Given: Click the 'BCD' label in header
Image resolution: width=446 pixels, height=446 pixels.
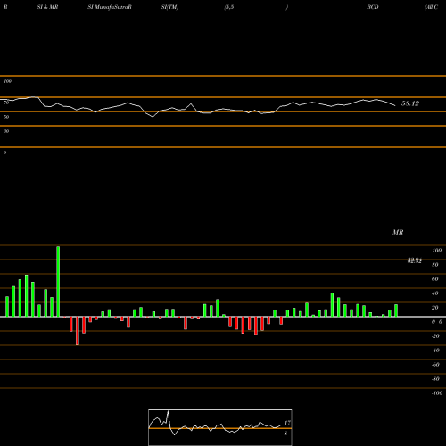Looking at the screenshot, I should [373, 7].
